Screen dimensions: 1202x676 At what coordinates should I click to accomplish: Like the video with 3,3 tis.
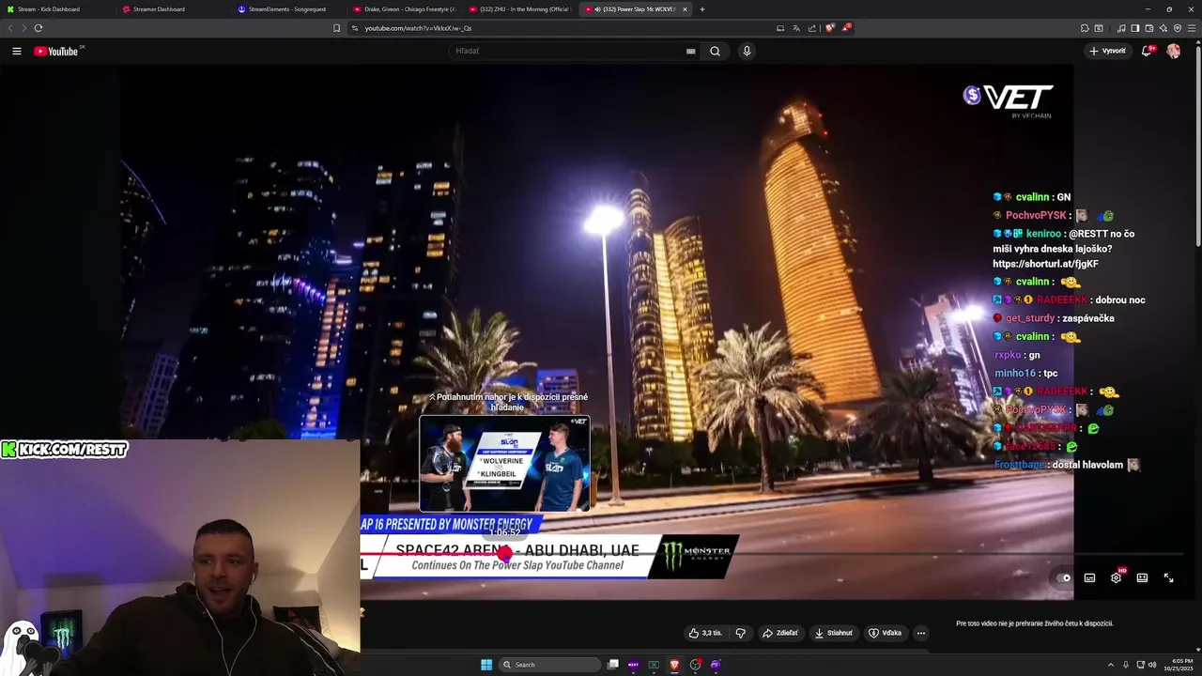point(705,633)
